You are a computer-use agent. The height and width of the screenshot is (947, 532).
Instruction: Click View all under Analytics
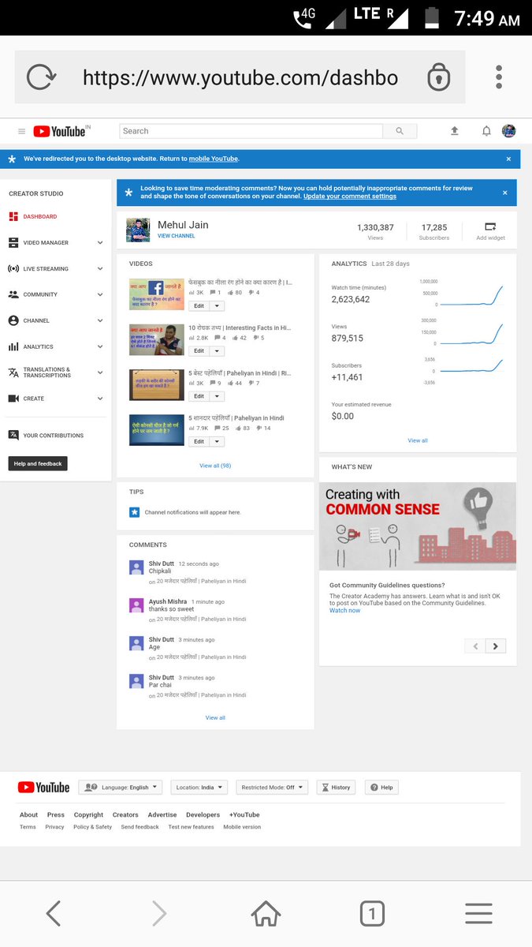click(418, 440)
